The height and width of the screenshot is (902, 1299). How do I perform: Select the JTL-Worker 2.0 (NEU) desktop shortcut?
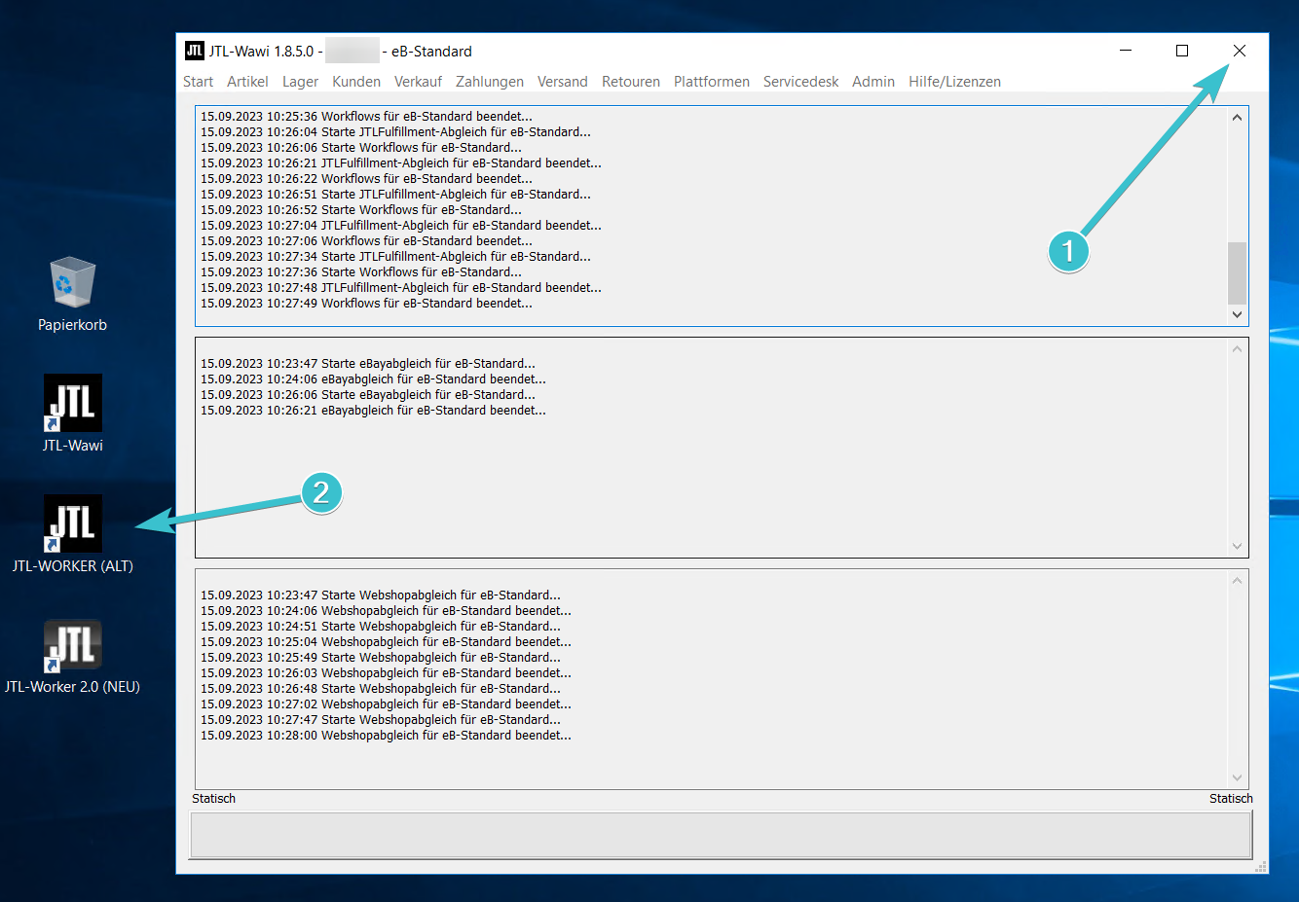(x=73, y=655)
